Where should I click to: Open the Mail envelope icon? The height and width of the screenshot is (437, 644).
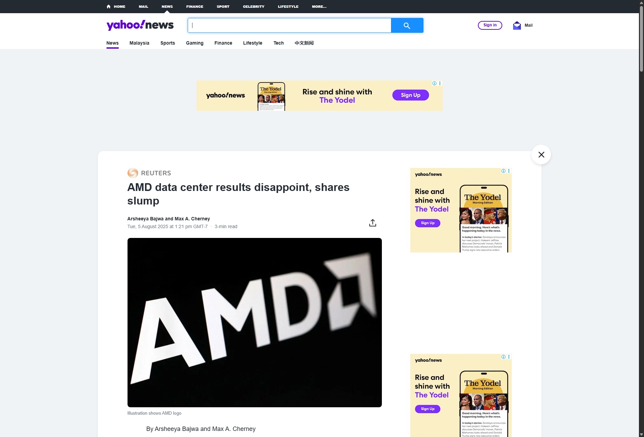coord(517,25)
